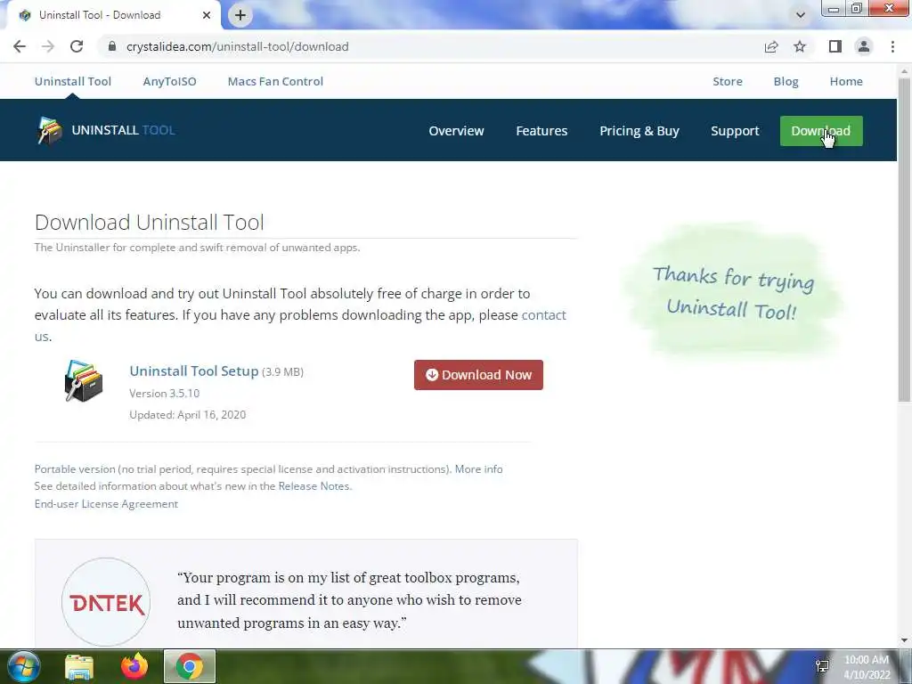The height and width of the screenshot is (684, 912).
Task: Launch Firefox from the taskbar
Action: pyautogui.click(x=134, y=666)
